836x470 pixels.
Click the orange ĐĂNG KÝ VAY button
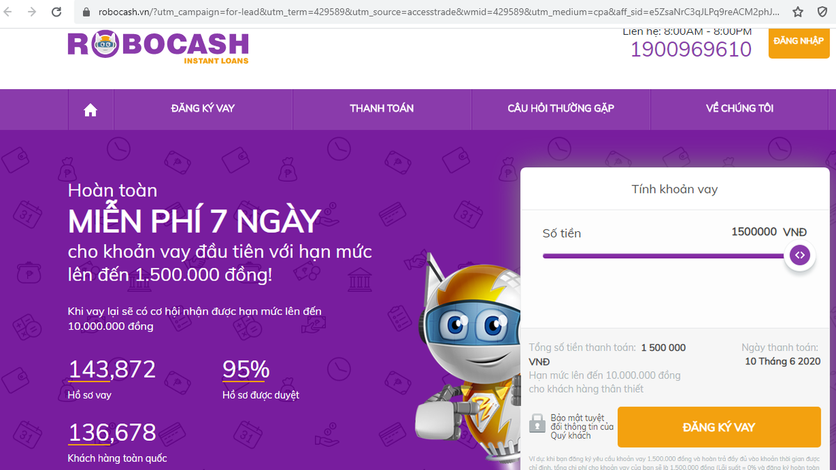[x=719, y=426]
